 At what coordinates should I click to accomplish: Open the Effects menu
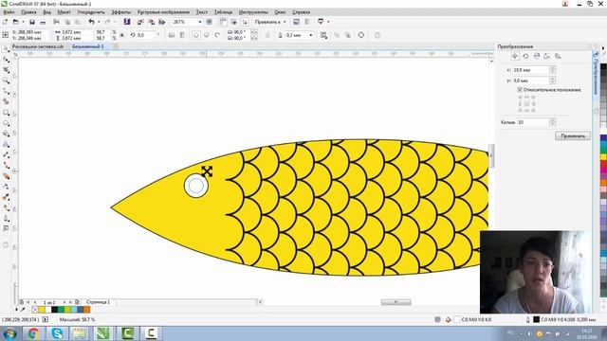tap(120, 12)
